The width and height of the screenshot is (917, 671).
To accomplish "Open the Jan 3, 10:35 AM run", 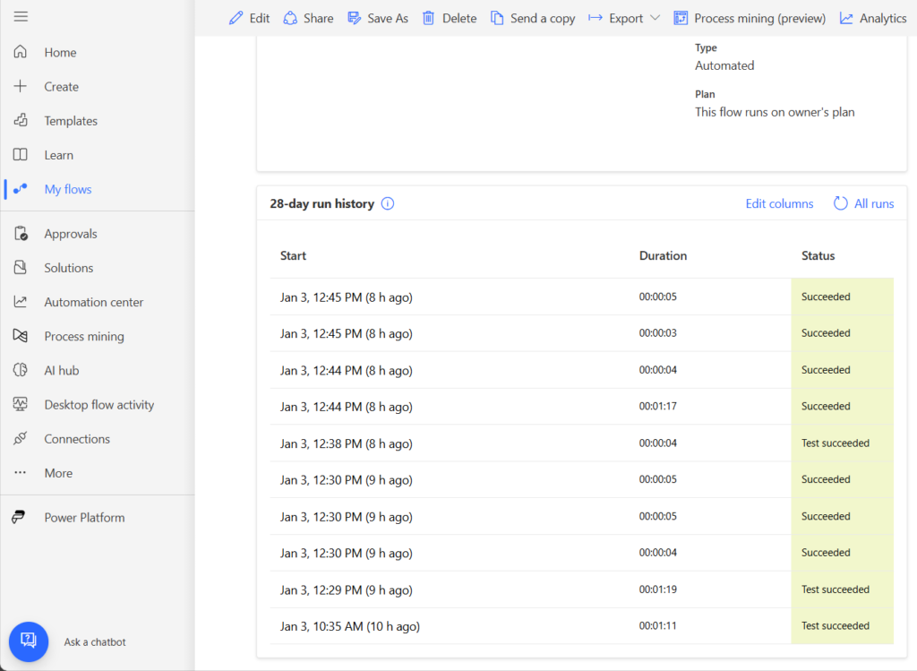I will pyautogui.click(x=582, y=626).
